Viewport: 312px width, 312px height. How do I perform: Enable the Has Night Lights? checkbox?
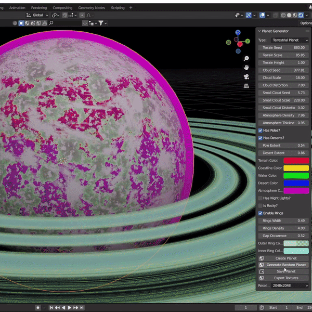261,198
